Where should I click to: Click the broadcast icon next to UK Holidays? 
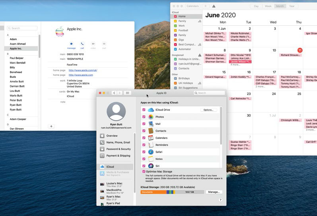pos(200,83)
